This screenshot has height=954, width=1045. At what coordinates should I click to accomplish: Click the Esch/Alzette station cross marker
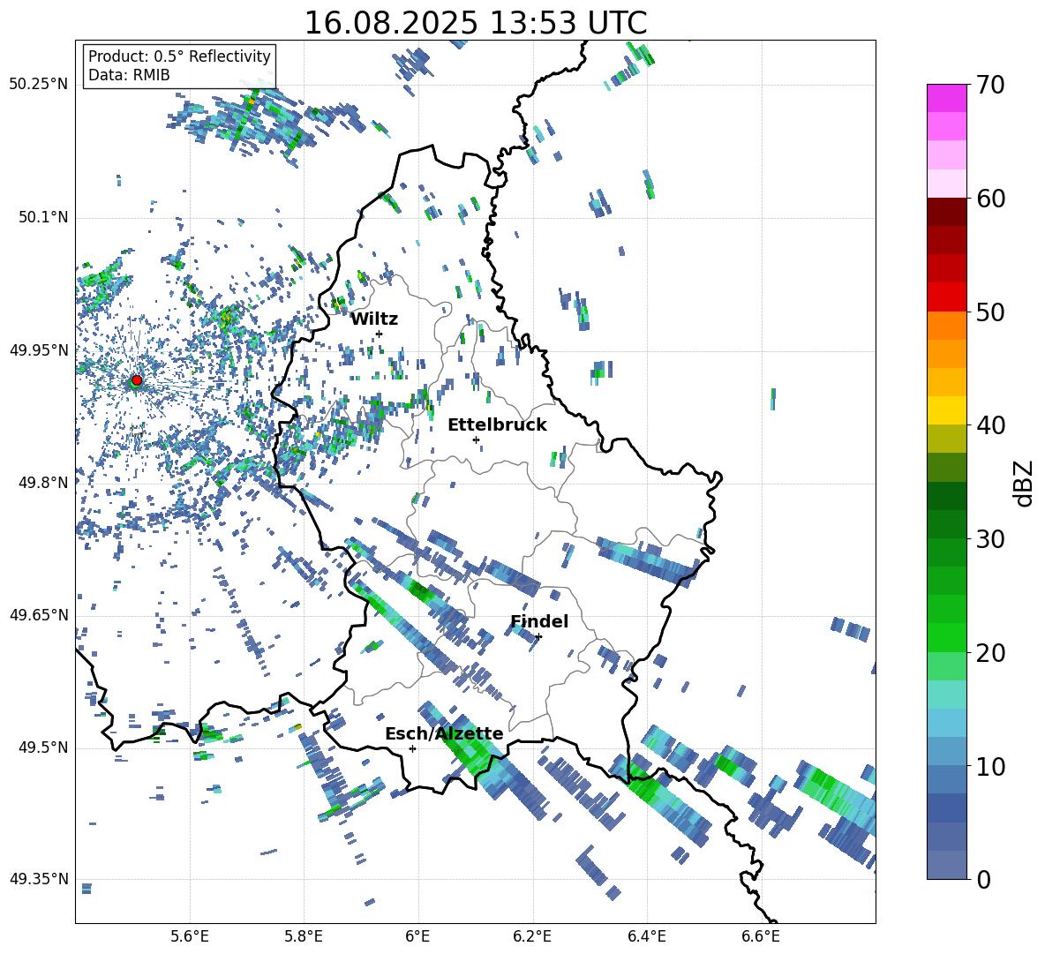412,748
